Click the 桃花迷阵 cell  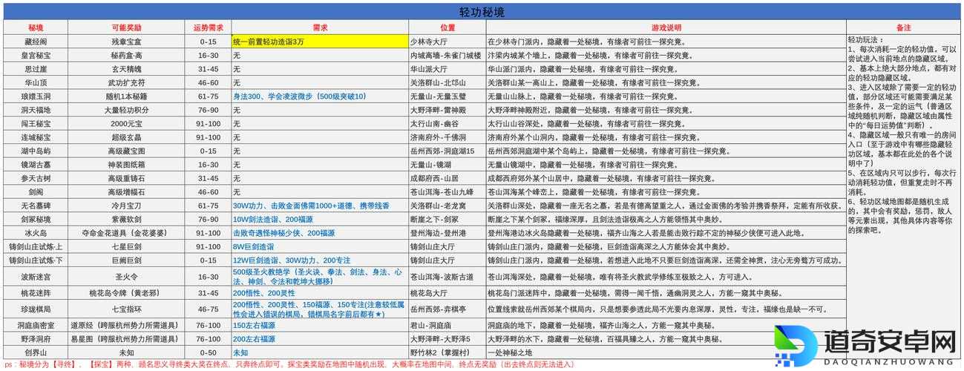36,292
